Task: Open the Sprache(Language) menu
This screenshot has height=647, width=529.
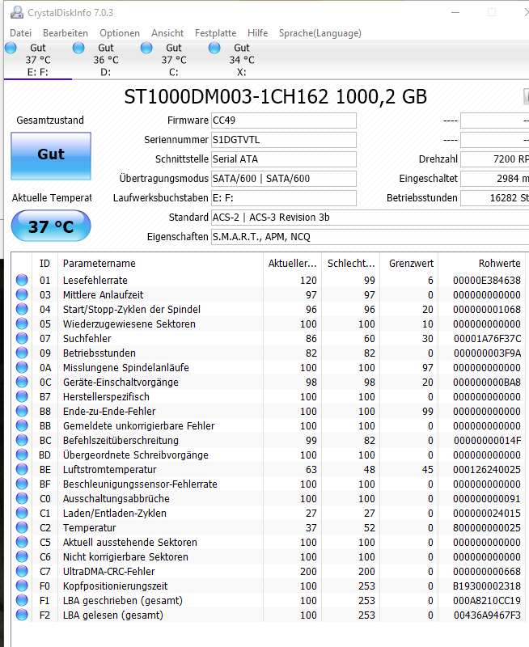Action: click(x=320, y=33)
